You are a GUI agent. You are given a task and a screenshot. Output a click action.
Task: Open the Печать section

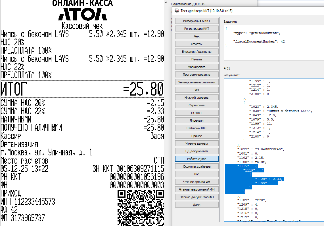(x=197, y=59)
